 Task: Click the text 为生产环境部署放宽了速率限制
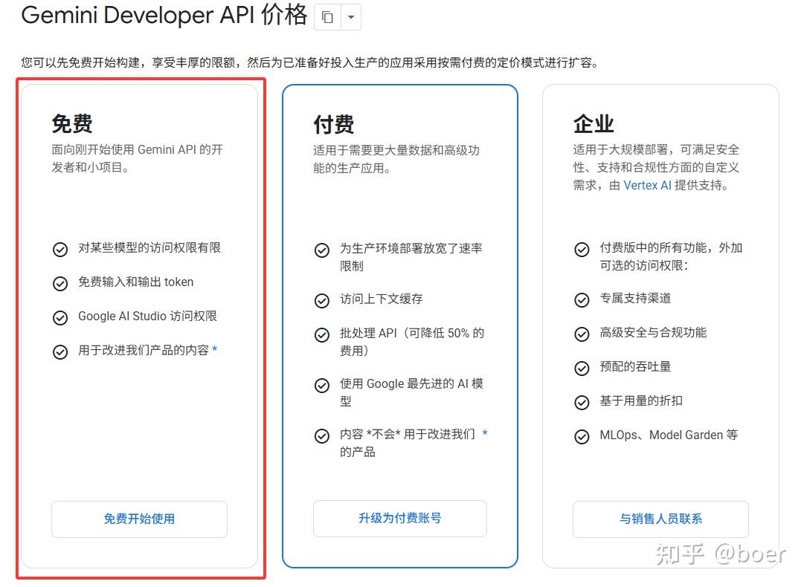[x=411, y=257]
